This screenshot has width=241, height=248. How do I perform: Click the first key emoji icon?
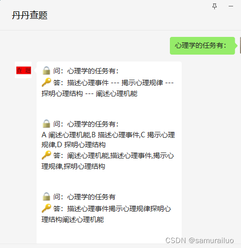pyautogui.click(x=46, y=82)
